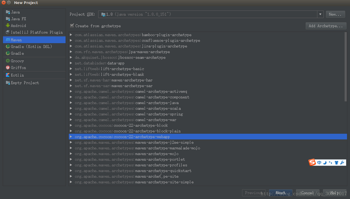Click the Maven m icon
Image resolution: width=350 pixels, height=199 pixels.
coord(8,40)
